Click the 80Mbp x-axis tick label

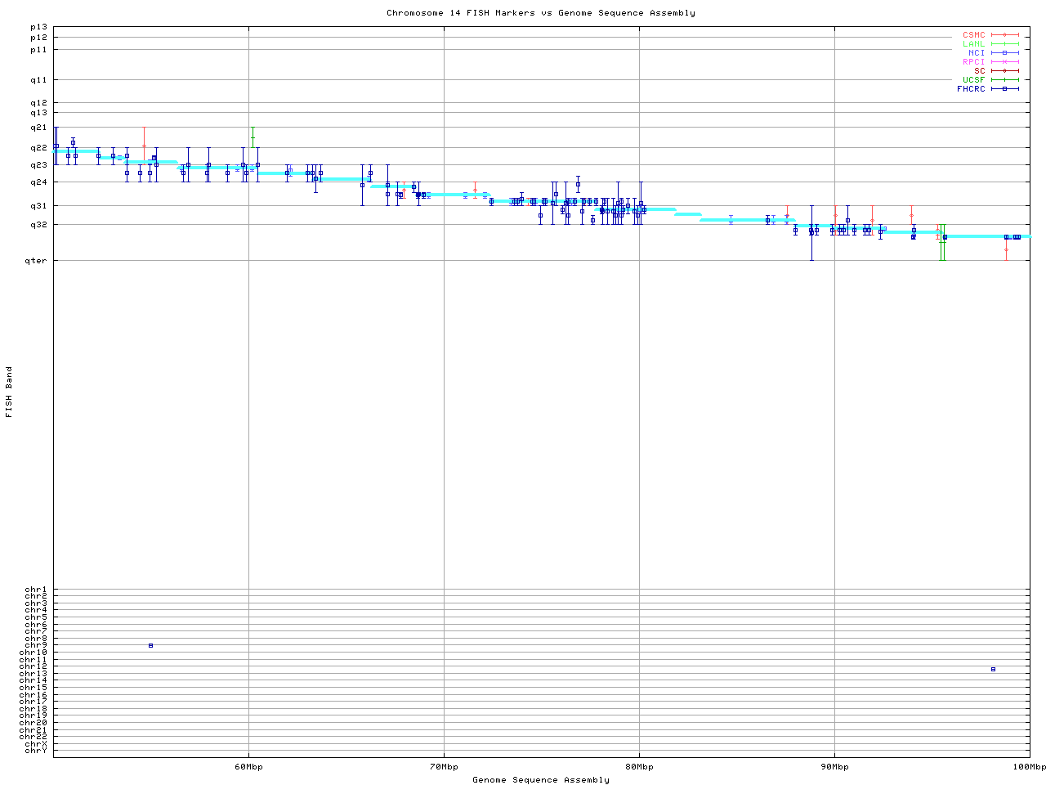point(639,767)
